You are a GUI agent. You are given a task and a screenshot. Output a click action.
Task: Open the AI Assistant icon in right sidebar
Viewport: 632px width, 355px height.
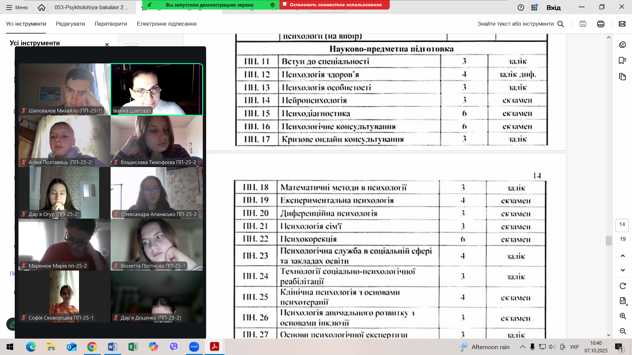tap(622, 45)
